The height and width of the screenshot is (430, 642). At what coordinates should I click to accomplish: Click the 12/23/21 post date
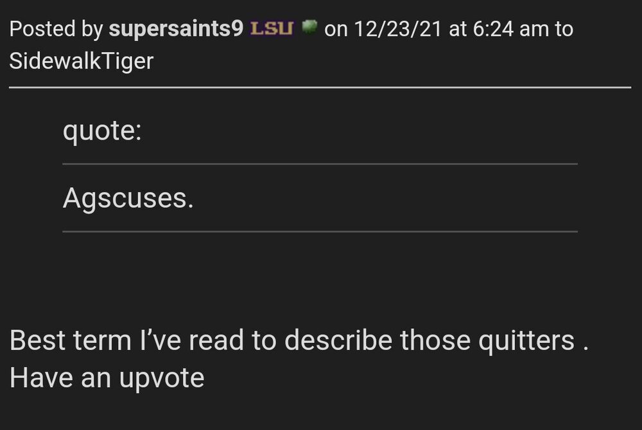pos(397,29)
